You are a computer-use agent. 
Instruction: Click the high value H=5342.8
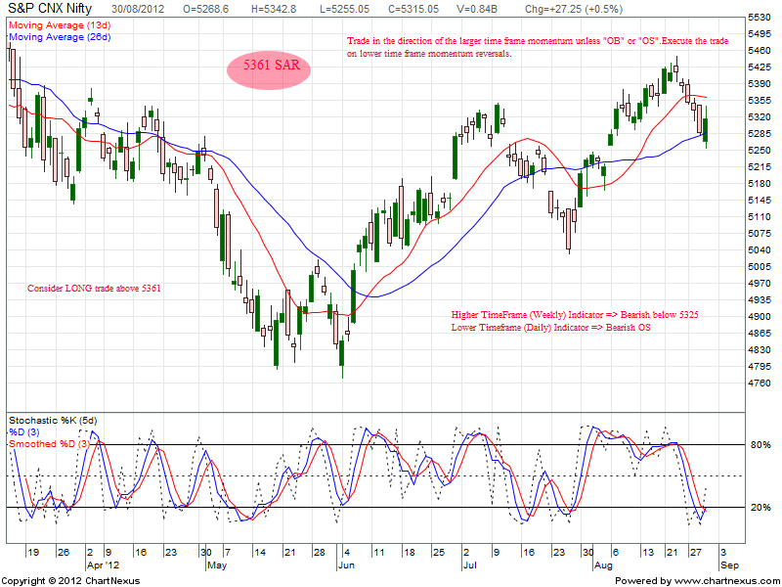tap(274, 9)
